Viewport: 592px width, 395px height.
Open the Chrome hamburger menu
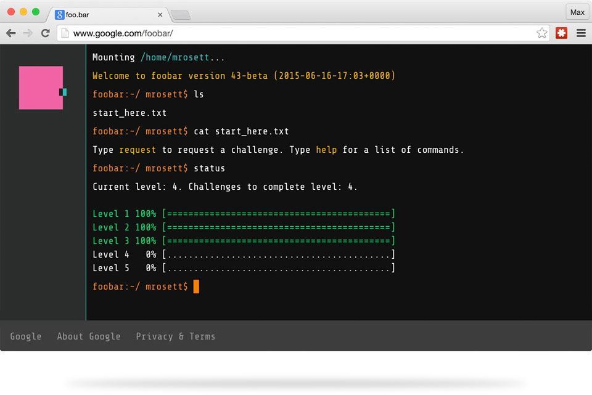(581, 33)
